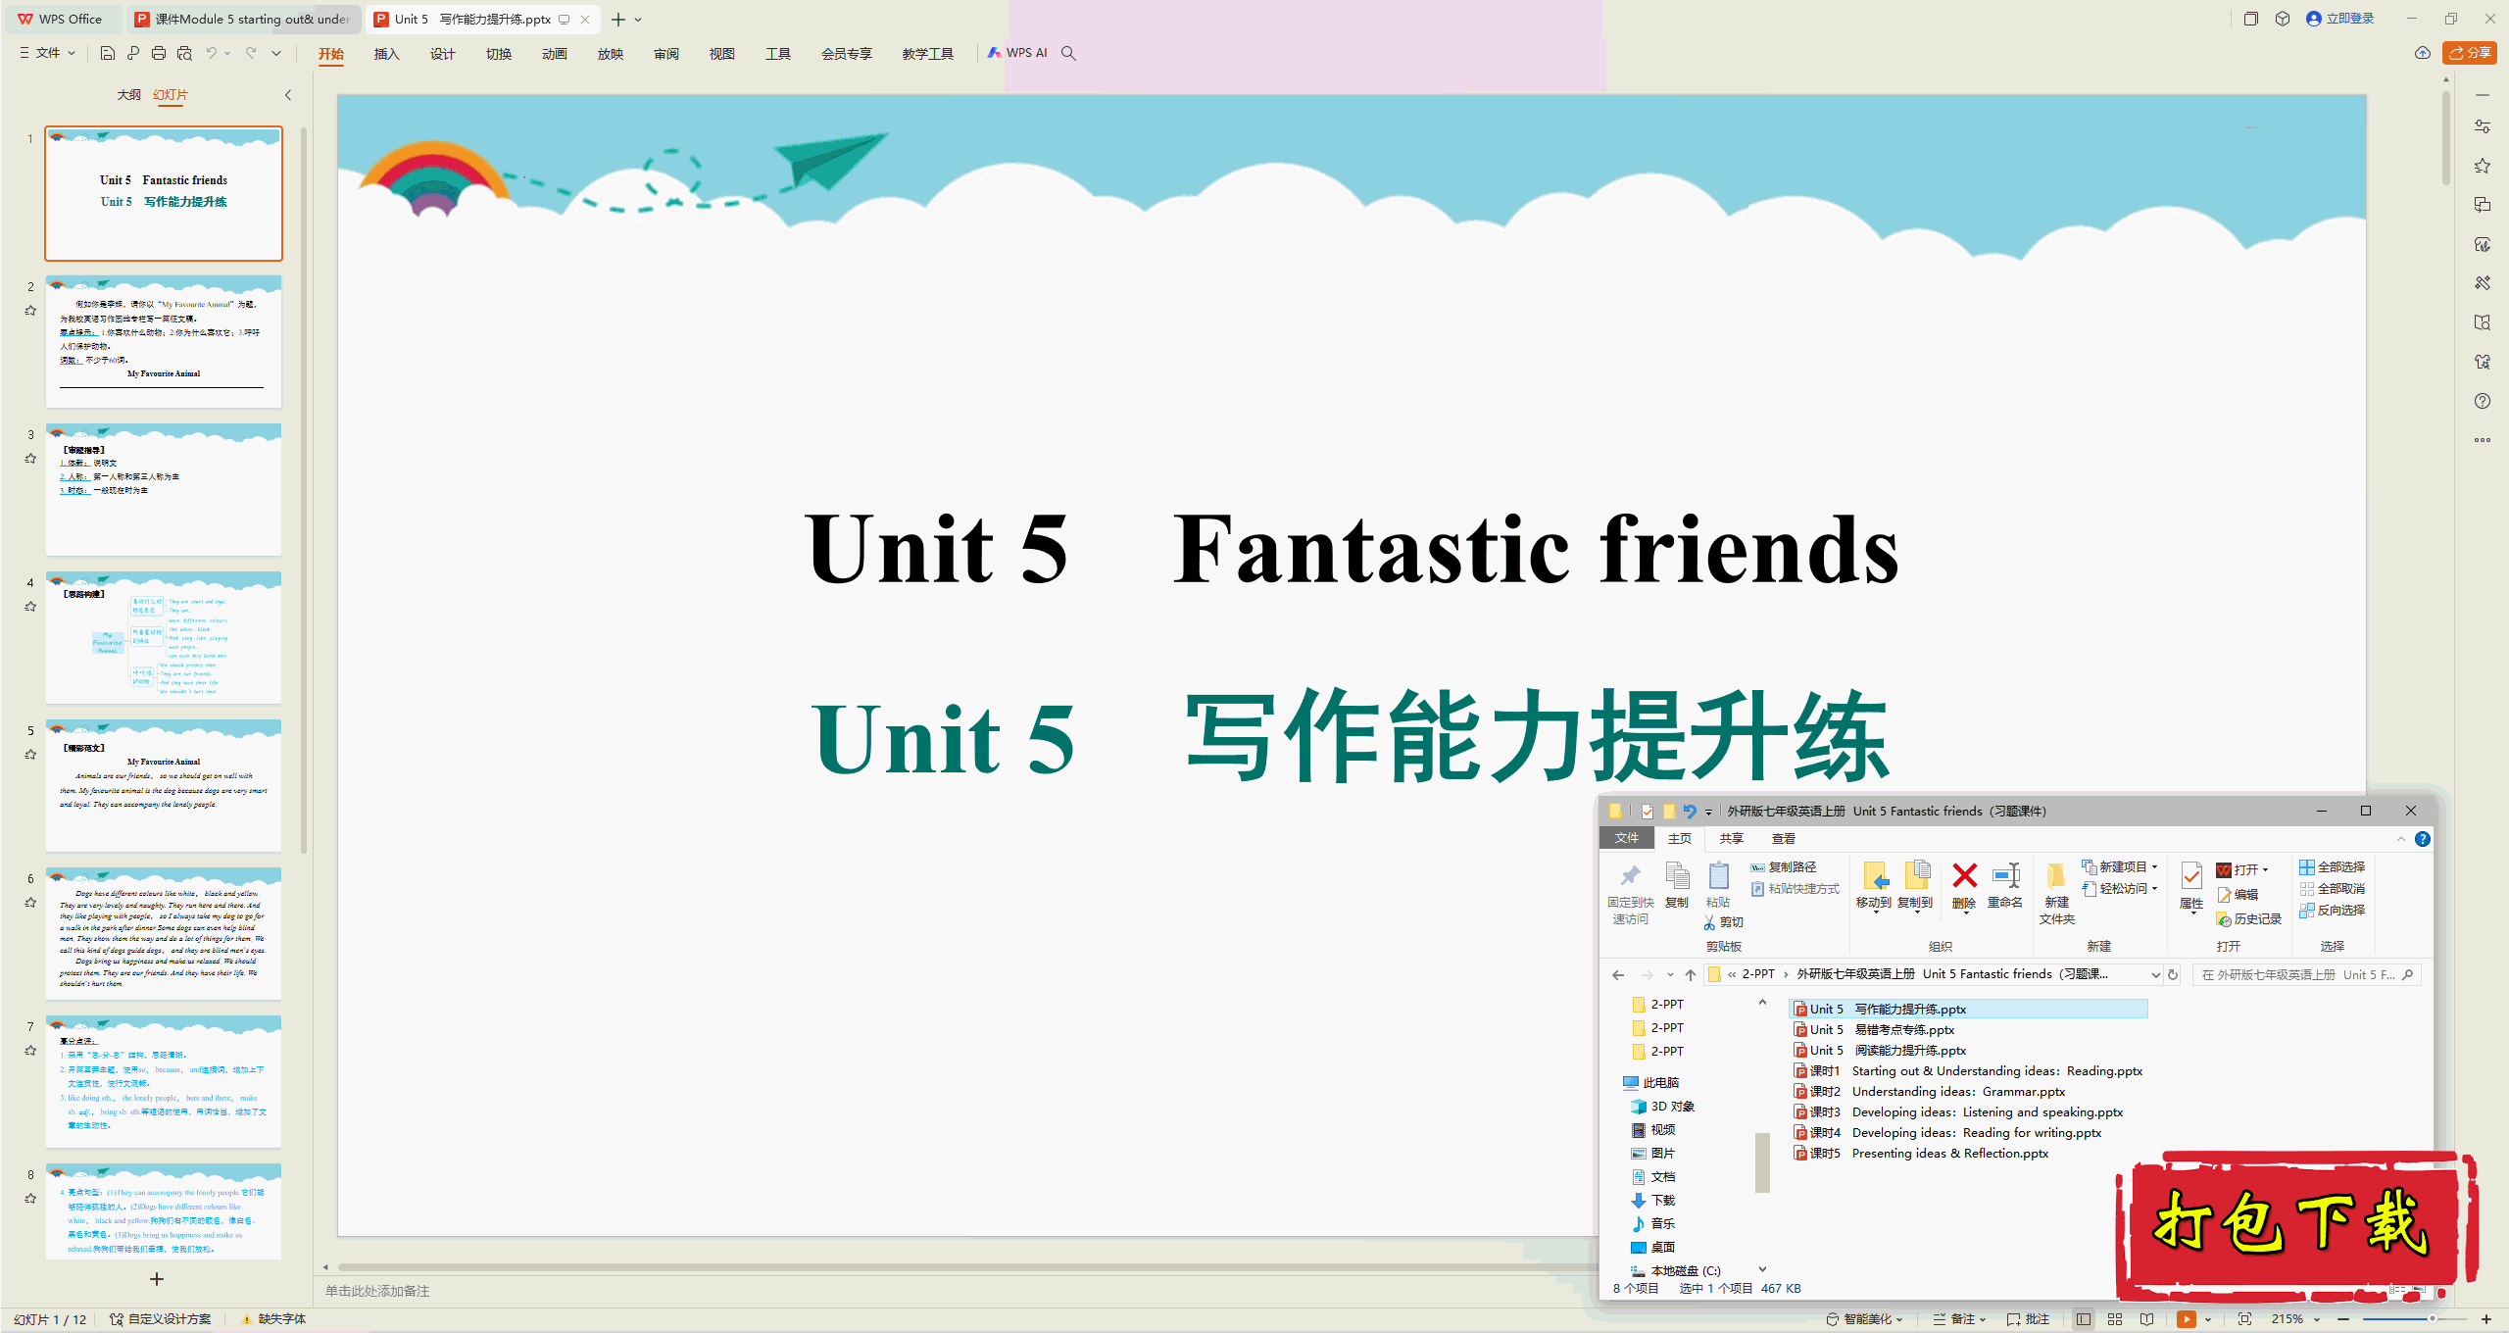Click the fit-to-window icon in status bar
This screenshot has width=2509, height=1333.
[2244, 1319]
